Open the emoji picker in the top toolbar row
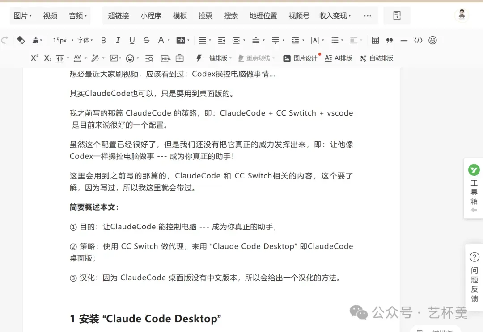The width and height of the screenshot is (483, 332). pyautogui.click(x=432, y=40)
